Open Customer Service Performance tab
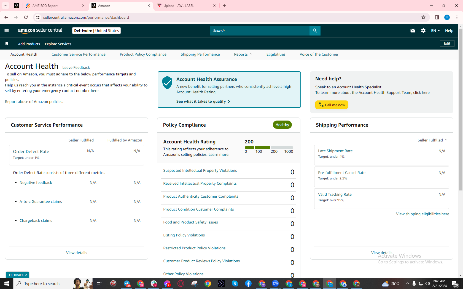The height and width of the screenshot is (289, 463). (x=79, y=54)
